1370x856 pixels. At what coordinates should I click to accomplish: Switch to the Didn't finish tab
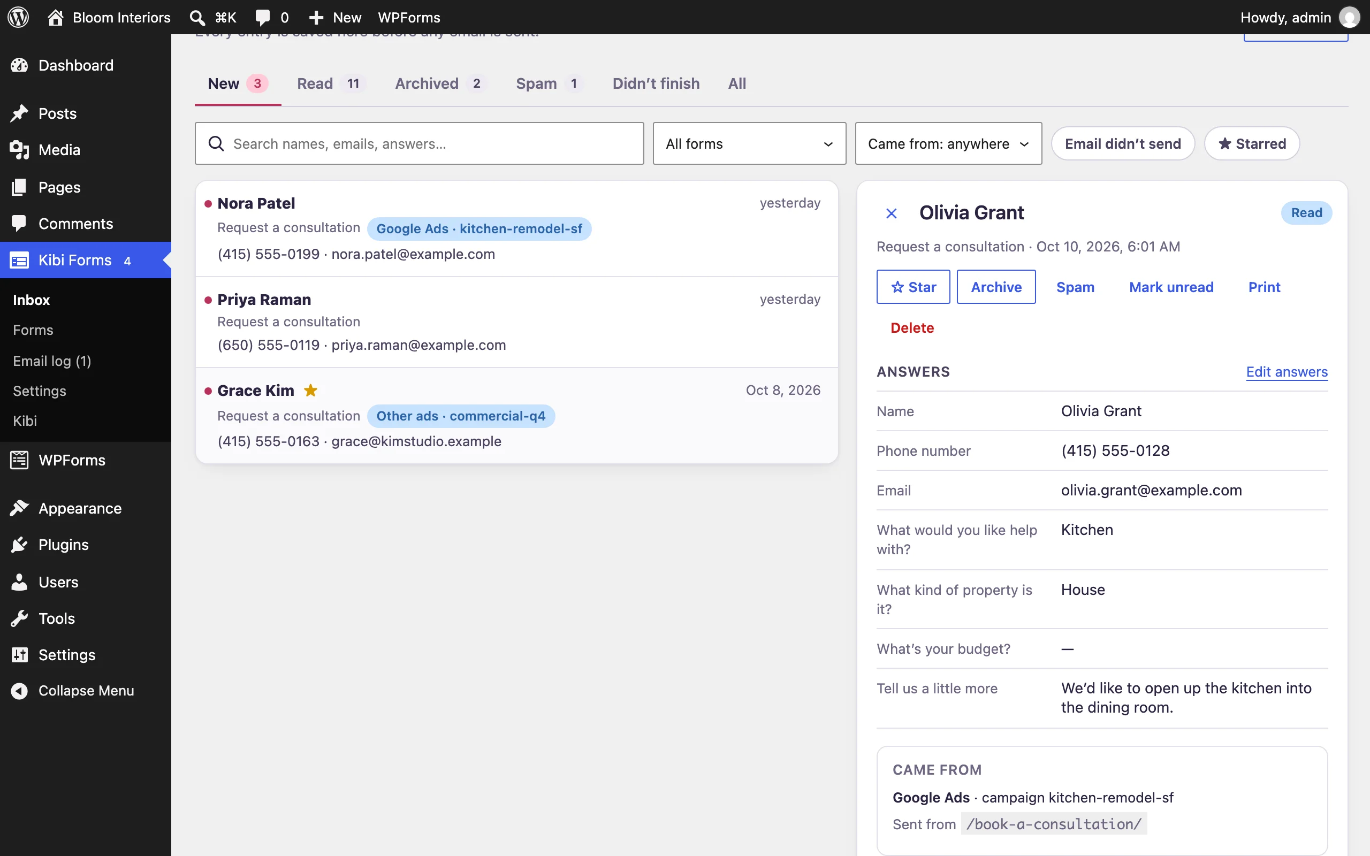(656, 84)
